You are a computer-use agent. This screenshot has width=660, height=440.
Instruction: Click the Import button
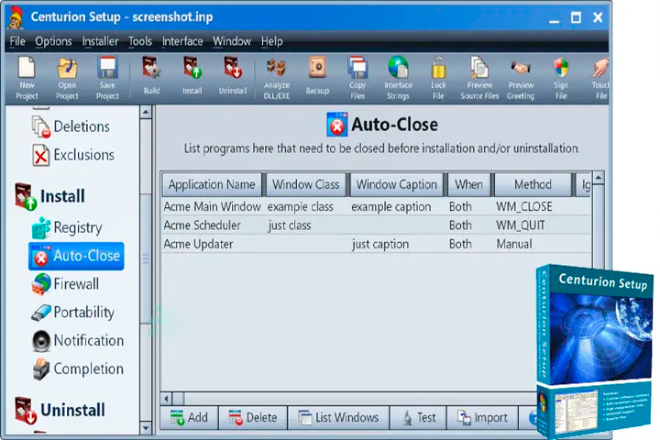[x=482, y=418]
